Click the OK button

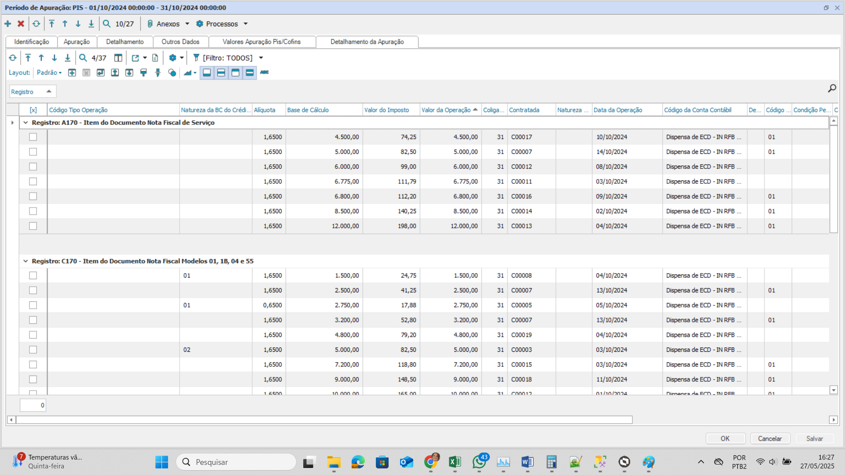(x=725, y=438)
